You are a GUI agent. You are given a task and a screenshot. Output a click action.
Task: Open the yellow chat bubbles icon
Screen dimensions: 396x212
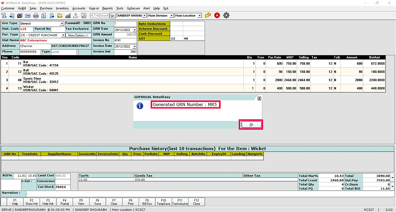click(x=208, y=15)
